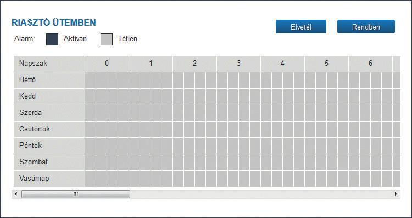This screenshot has width=412, height=218.
Task: Click the hour 6 column header
Action: tap(370, 64)
